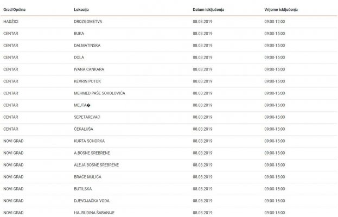Click the BRAĆE MULIĆA location
This screenshot has width=338, height=217.
(88, 176)
